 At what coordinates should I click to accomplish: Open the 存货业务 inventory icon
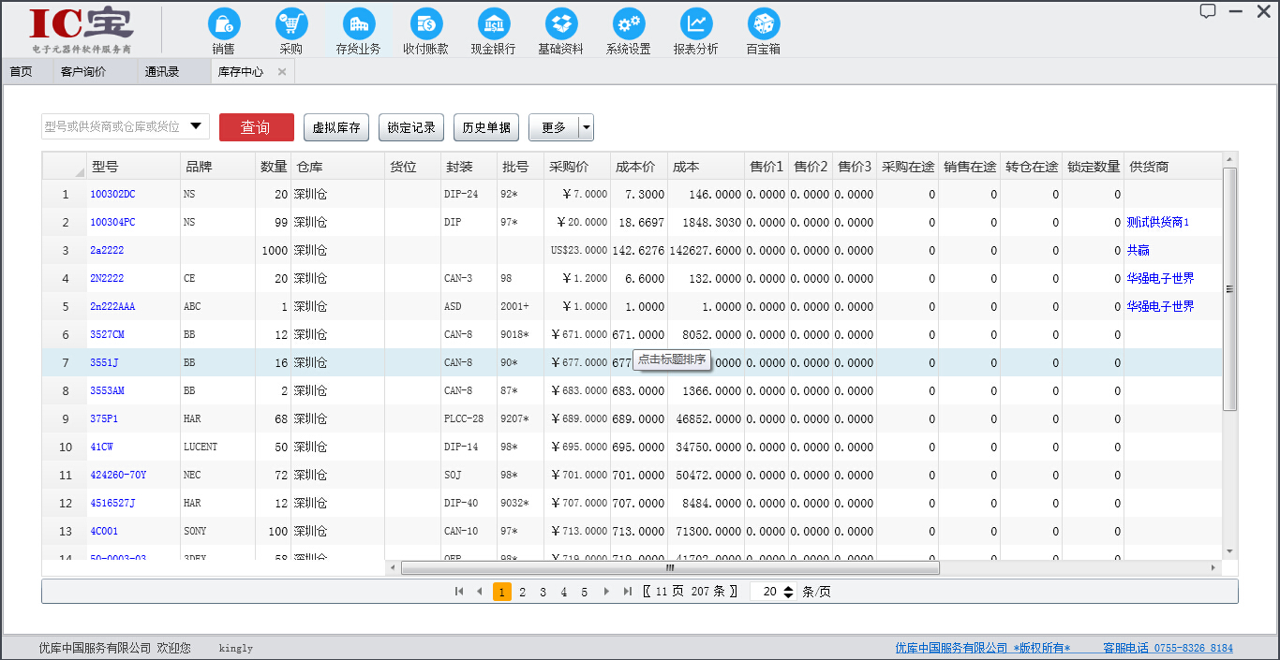358,24
